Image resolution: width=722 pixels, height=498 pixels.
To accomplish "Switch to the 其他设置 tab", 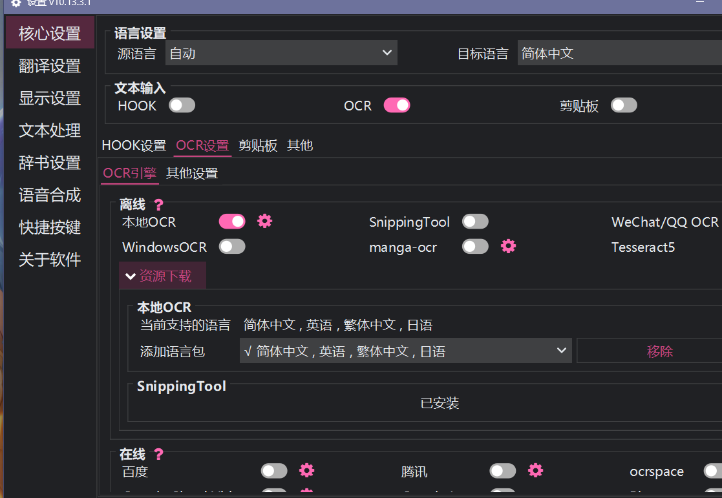I will point(191,173).
